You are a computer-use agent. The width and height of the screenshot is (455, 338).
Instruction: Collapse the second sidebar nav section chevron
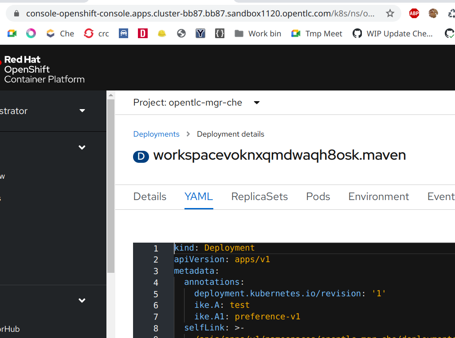[x=82, y=147]
